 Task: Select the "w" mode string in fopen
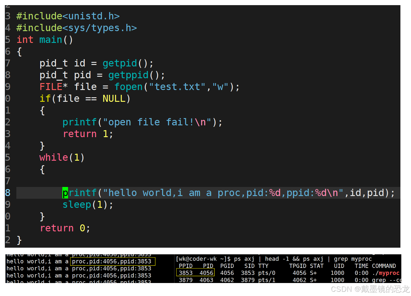tap(220, 87)
